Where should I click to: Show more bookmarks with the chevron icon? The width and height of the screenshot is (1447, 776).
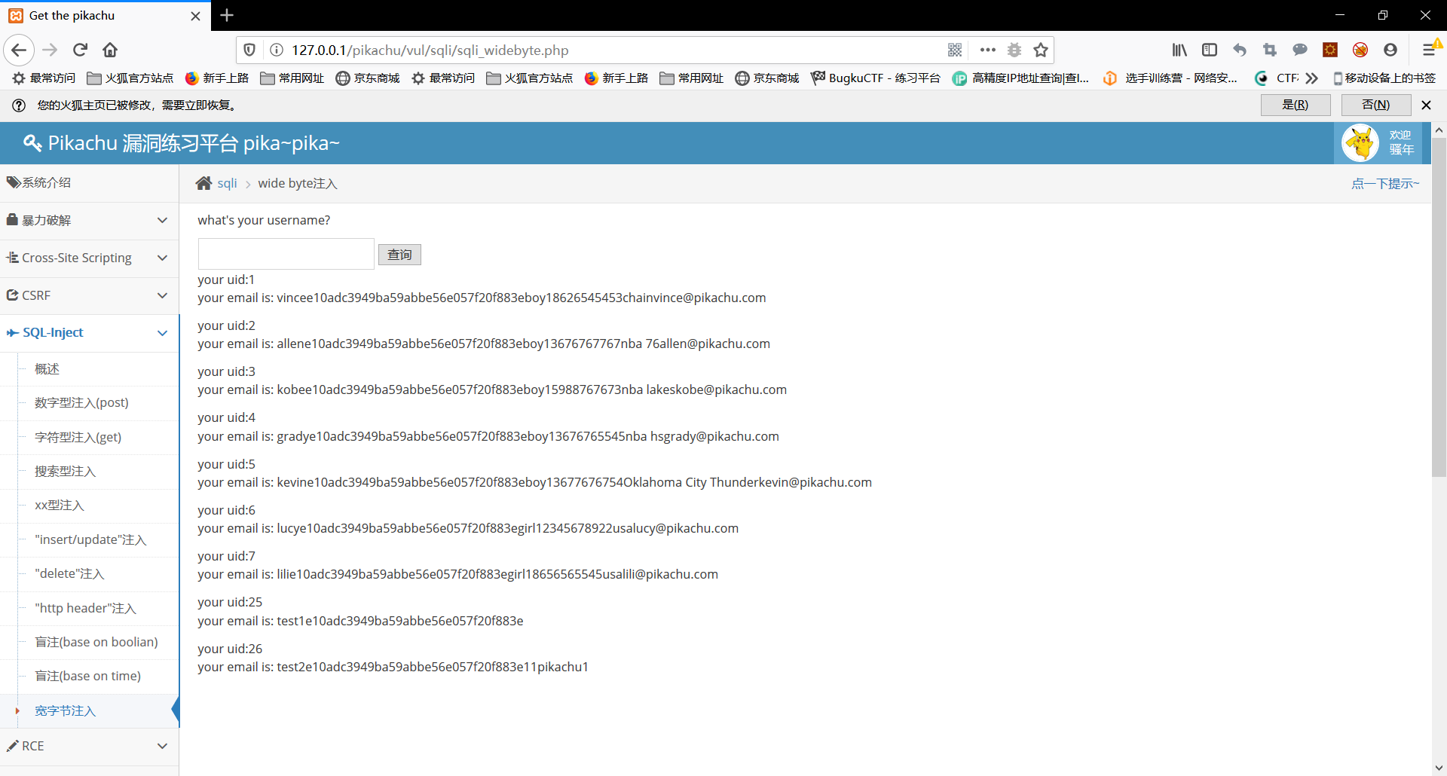point(1312,78)
